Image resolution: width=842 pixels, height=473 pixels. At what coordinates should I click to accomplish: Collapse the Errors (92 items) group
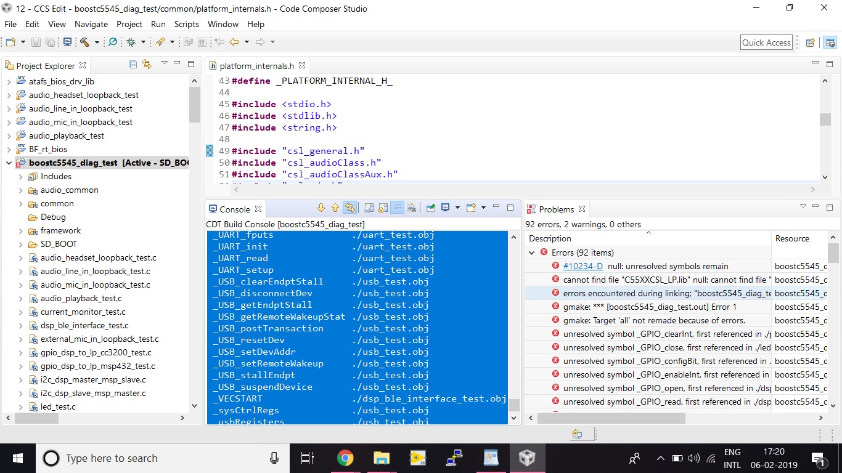point(532,253)
